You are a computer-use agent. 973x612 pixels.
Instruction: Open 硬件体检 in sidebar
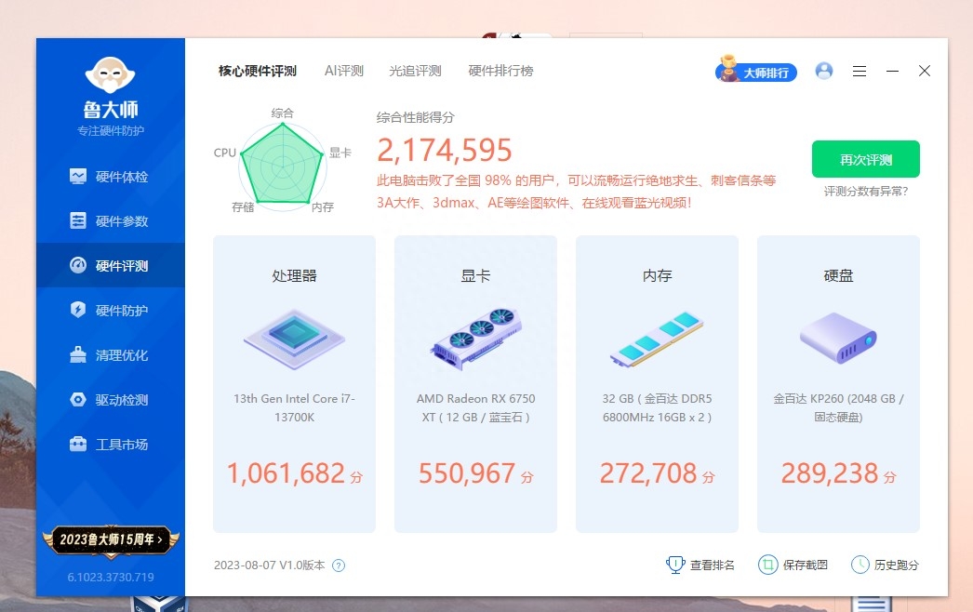click(110, 177)
